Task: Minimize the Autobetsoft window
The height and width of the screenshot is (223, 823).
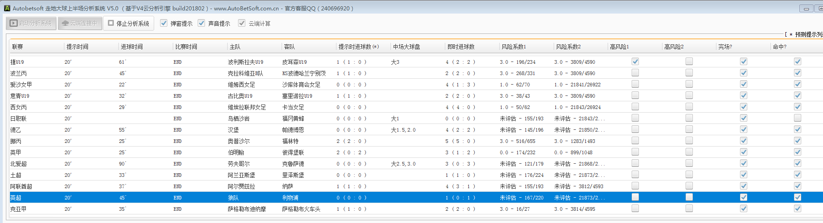Action: pos(806,9)
